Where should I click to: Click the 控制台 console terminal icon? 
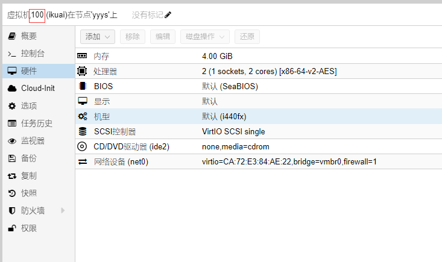11,54
